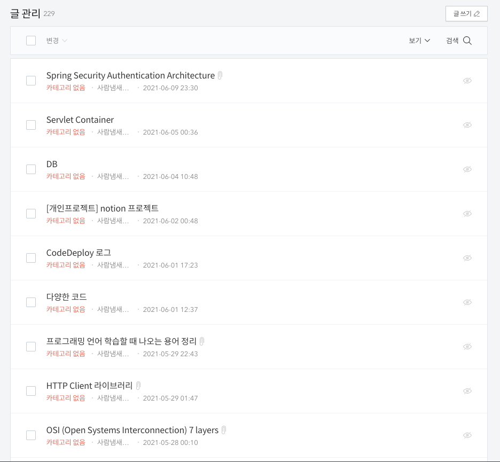Toggle visibility eye for HTTP Client 라이브러리 post
Screen dimensions: 500x462
(467, 391)
